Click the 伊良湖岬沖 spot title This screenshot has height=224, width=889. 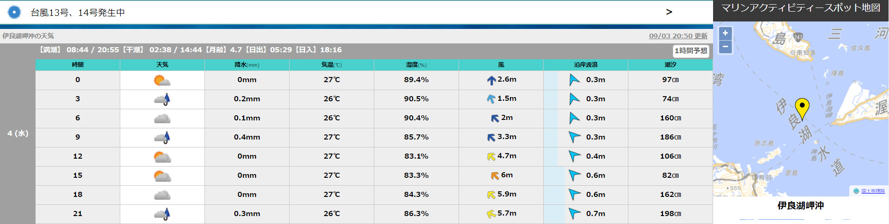coord(801,205)
